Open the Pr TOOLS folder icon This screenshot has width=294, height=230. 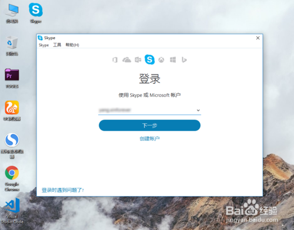point(12,78)
